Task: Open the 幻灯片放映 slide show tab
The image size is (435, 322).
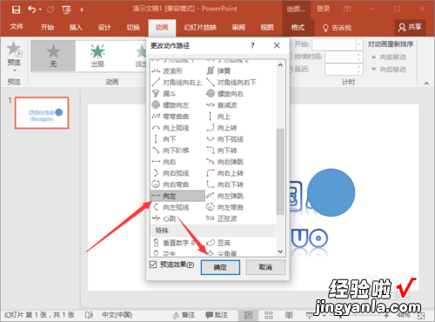Action: click(200, 28)
